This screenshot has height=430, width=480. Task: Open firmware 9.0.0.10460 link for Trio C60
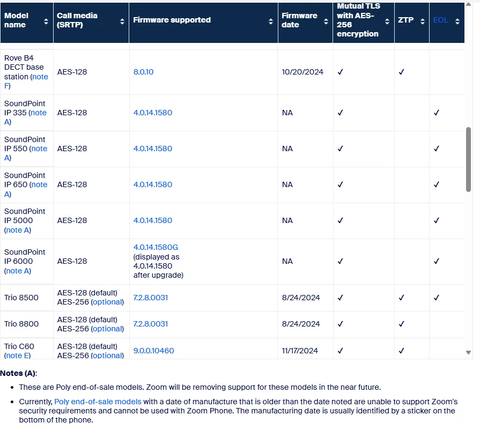click(153, 351)
